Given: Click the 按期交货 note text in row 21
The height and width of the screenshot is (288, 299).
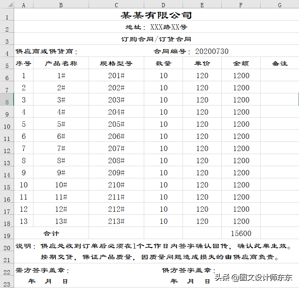Looking at the screenshot, I should pyautogui.click(x=160, y=257).
